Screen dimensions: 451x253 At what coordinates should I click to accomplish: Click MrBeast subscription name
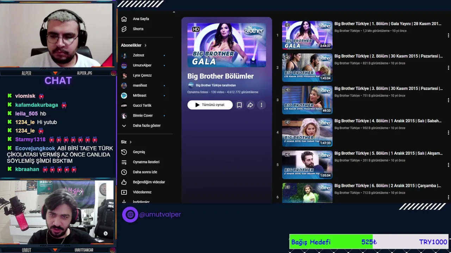140,95
